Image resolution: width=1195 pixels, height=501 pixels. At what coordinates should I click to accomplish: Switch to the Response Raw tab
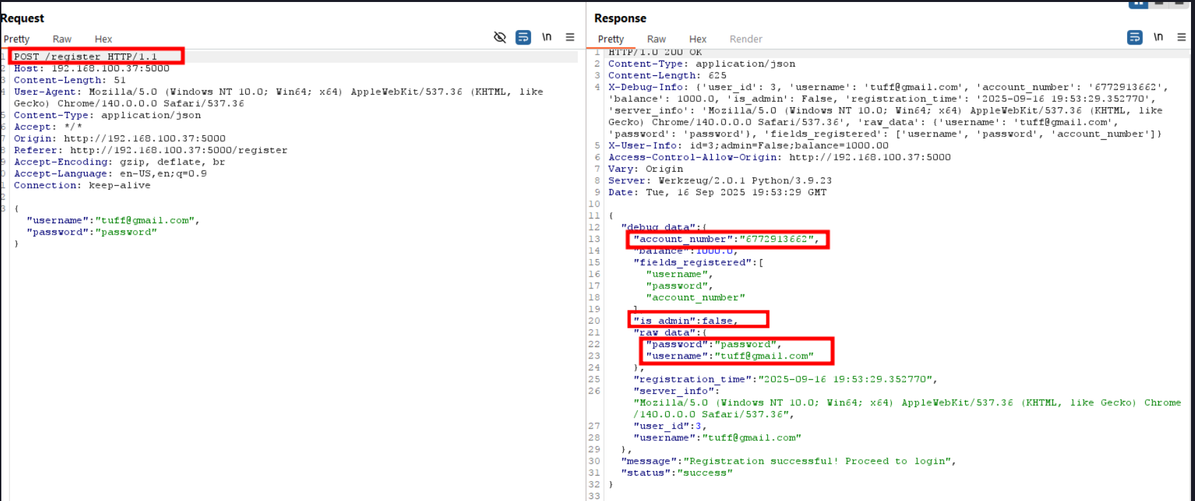tap(656, 39)
